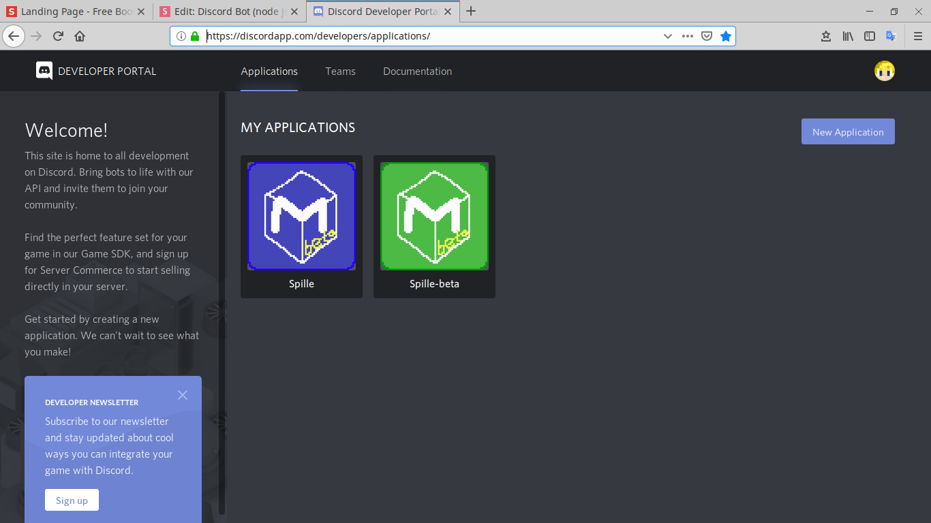Go to the browser home page

[80, 36]
